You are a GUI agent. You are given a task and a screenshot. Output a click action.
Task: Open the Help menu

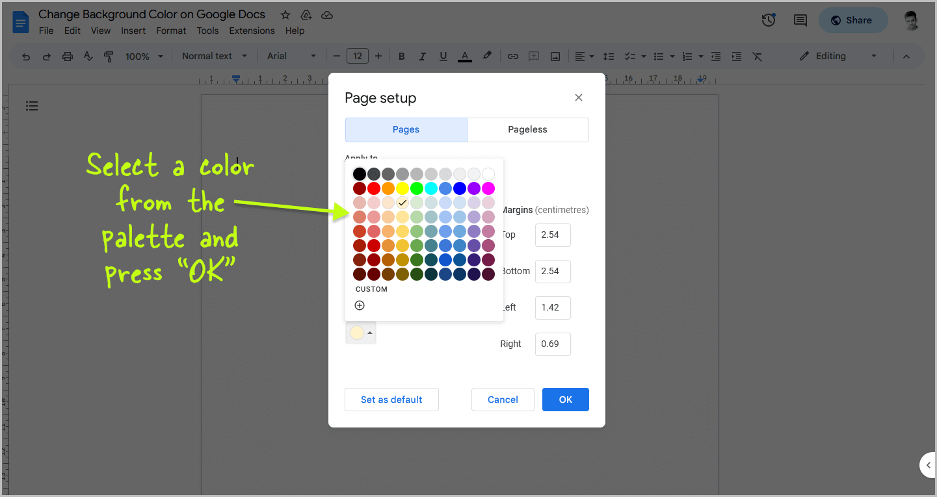295,31
